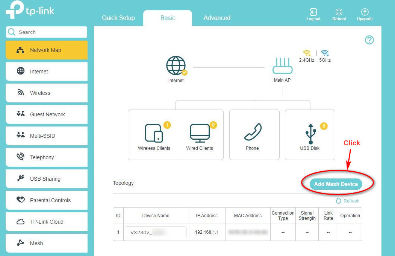Open Telephony in sidebar
This screenshot has height=256, width=395.
(x=47, y=157)
